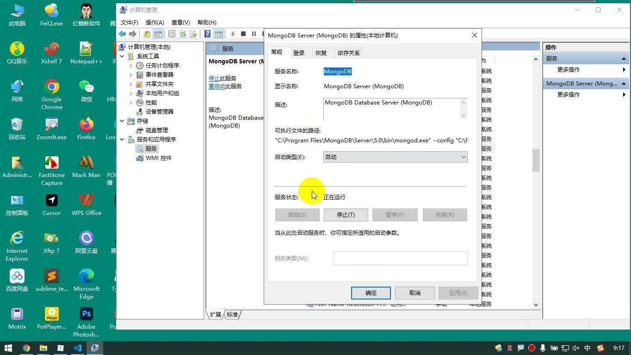Open Xshell 7 desktop shortcut
Image resolution: width=631 pixels, height=355 pixels.
click(x=51, y=53)
